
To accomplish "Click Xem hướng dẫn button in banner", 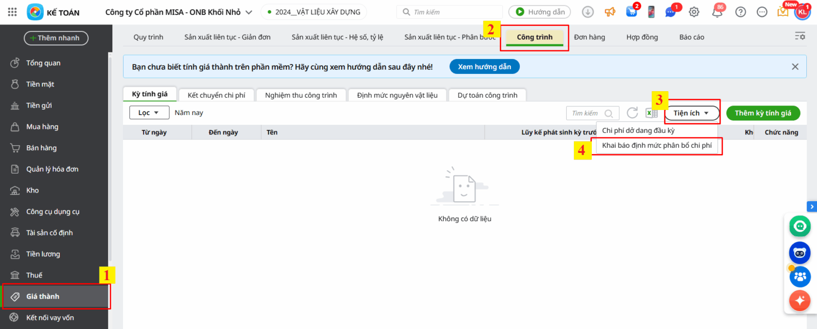I will tap(485, 67).
